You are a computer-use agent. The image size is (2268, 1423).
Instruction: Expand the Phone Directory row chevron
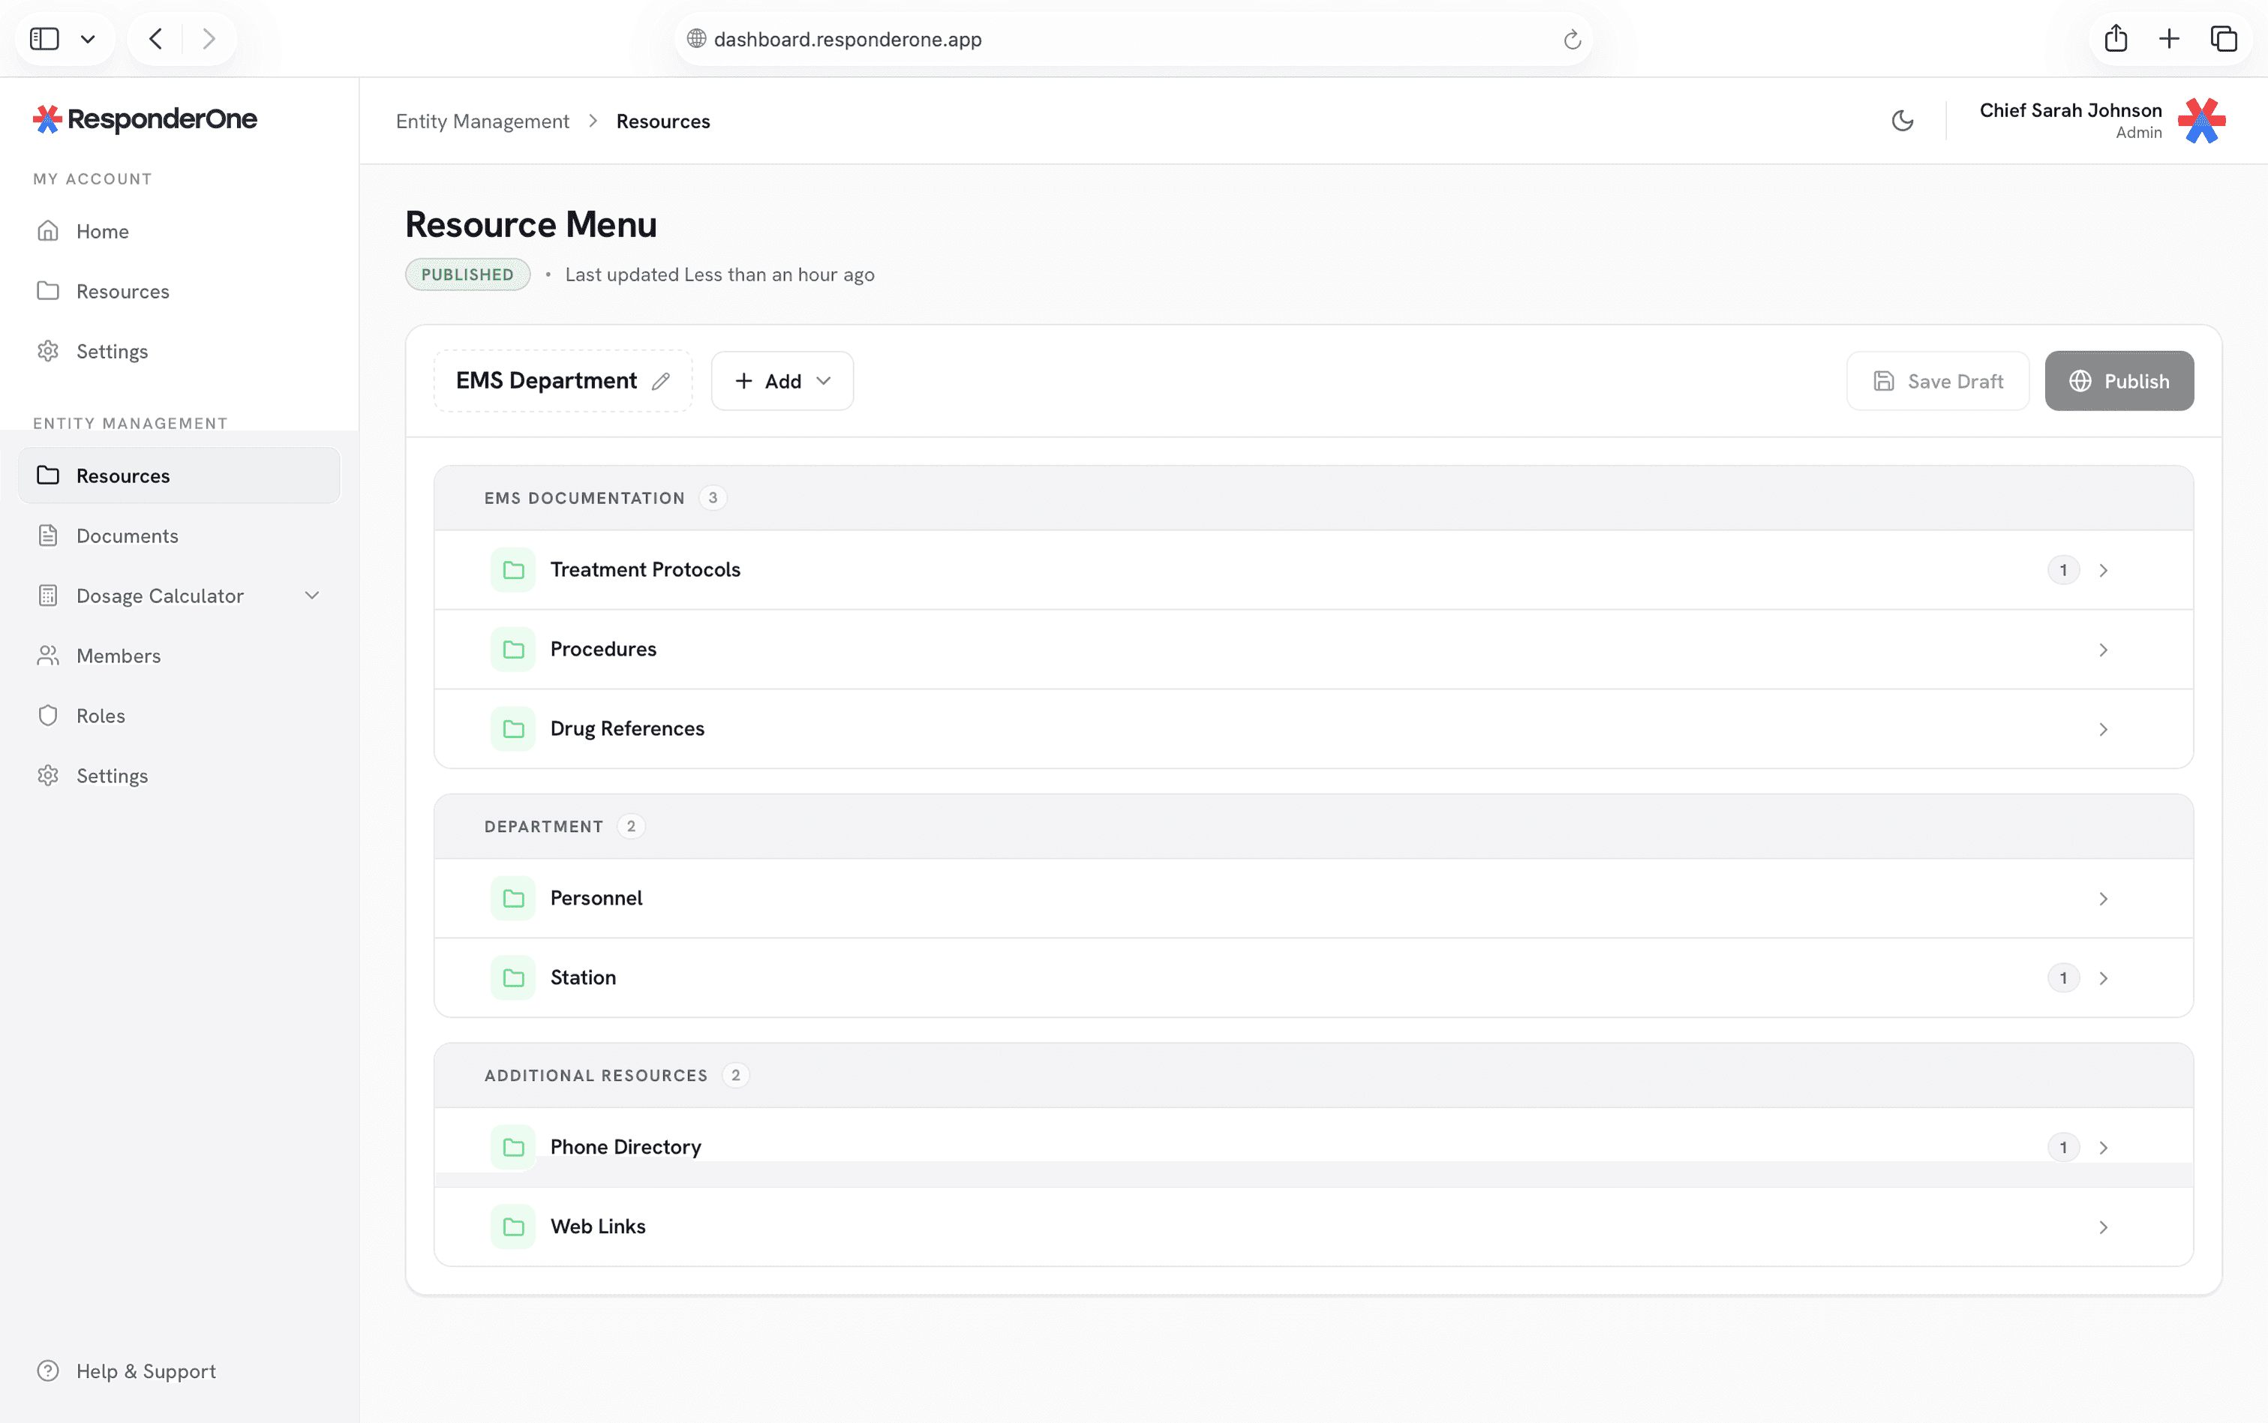[2103, 1148]
